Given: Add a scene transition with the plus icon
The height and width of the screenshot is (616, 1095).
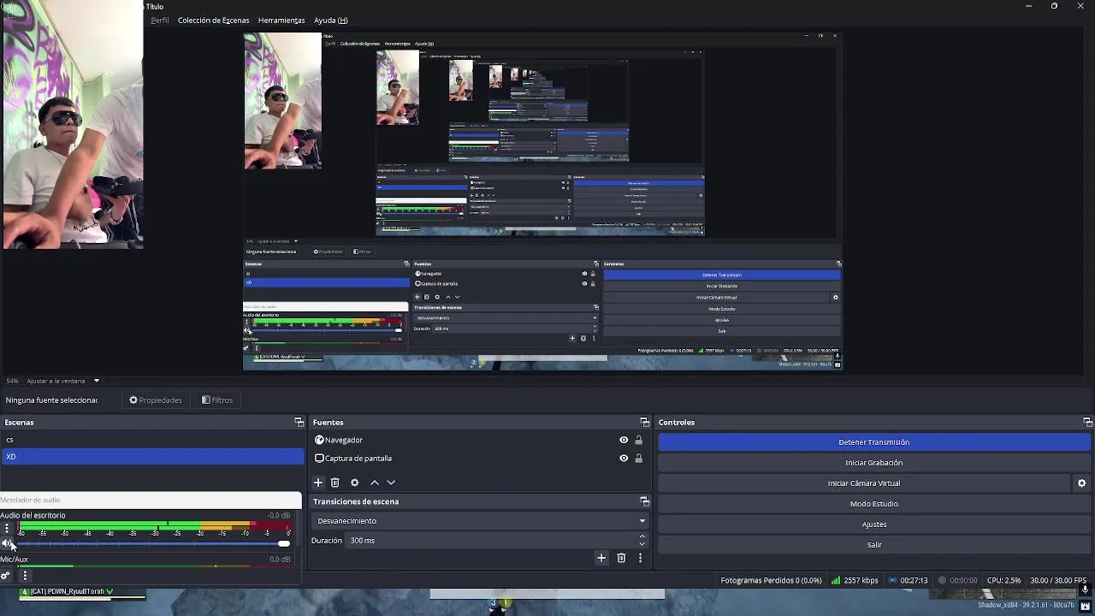Looking at the screenshot, I should click(601, 558).
